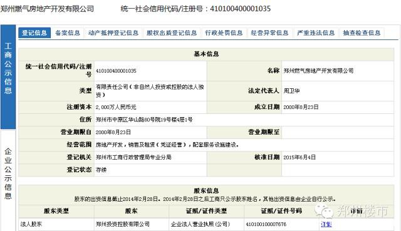The width and height of the screenshot is (401, 231).
Task: Click the 股东信息 section header
Action: pyautogui.click(x=206, y=191)
